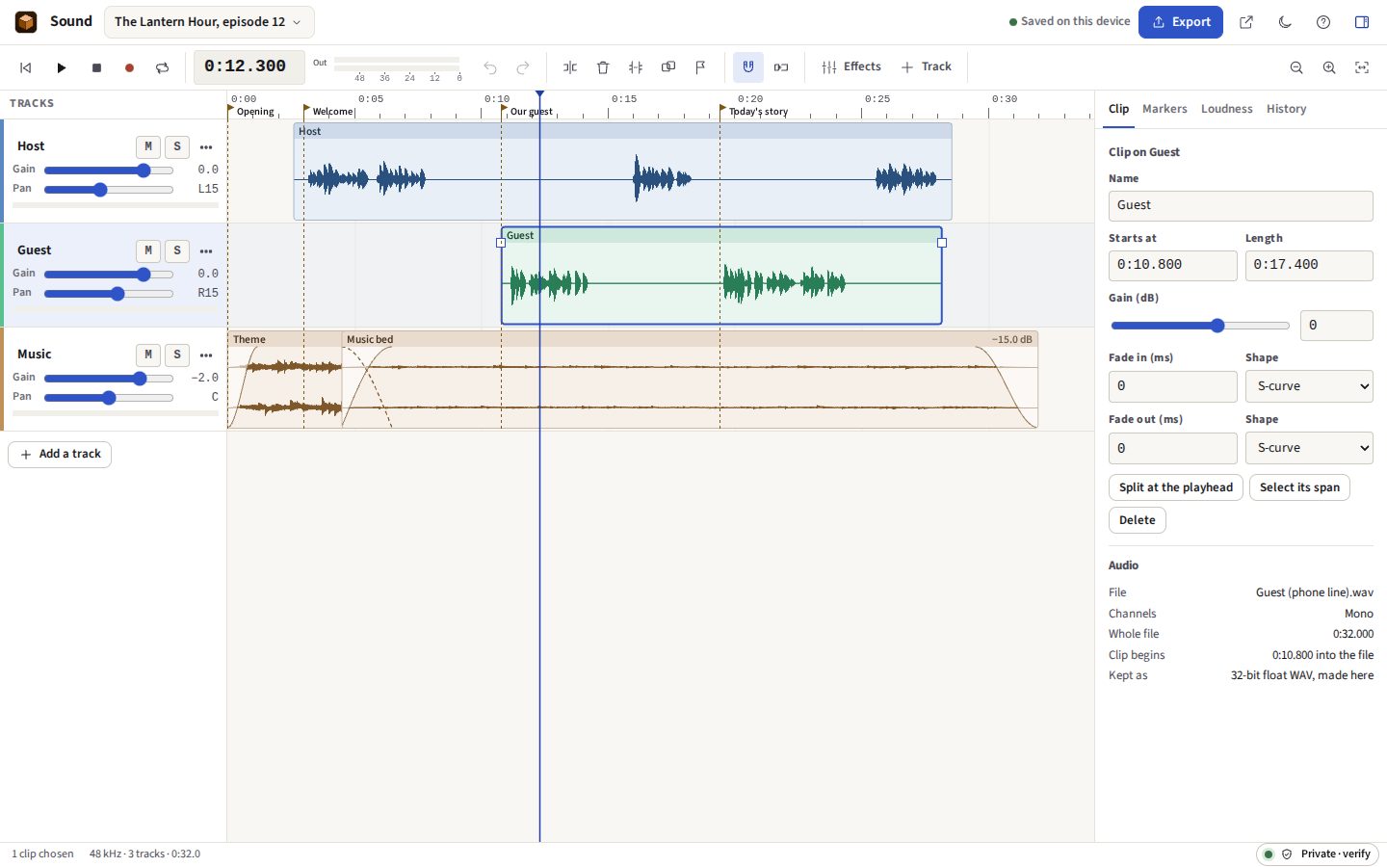Open the Effects panel

pyautogui.click(x=851, y=67)
